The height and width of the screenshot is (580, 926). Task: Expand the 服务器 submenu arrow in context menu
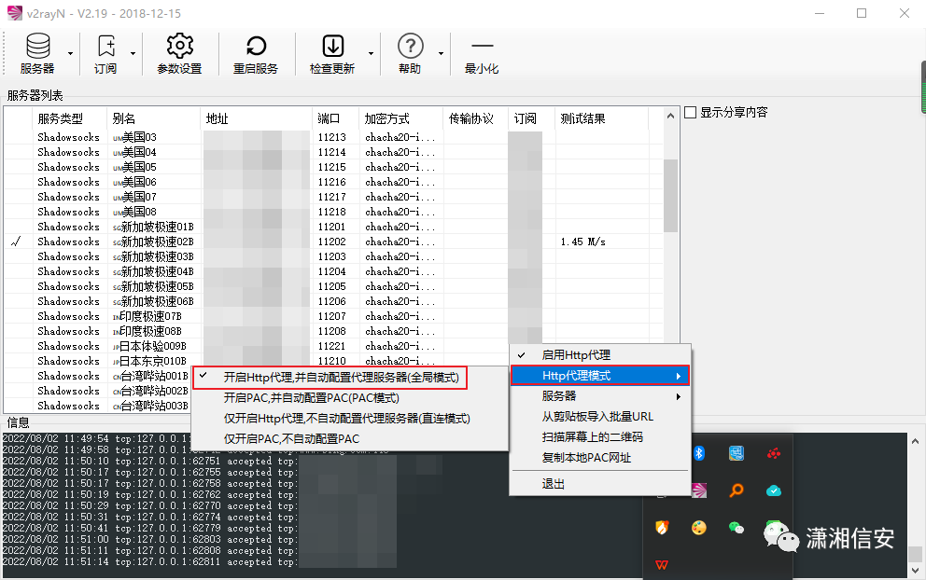[679, 396]
